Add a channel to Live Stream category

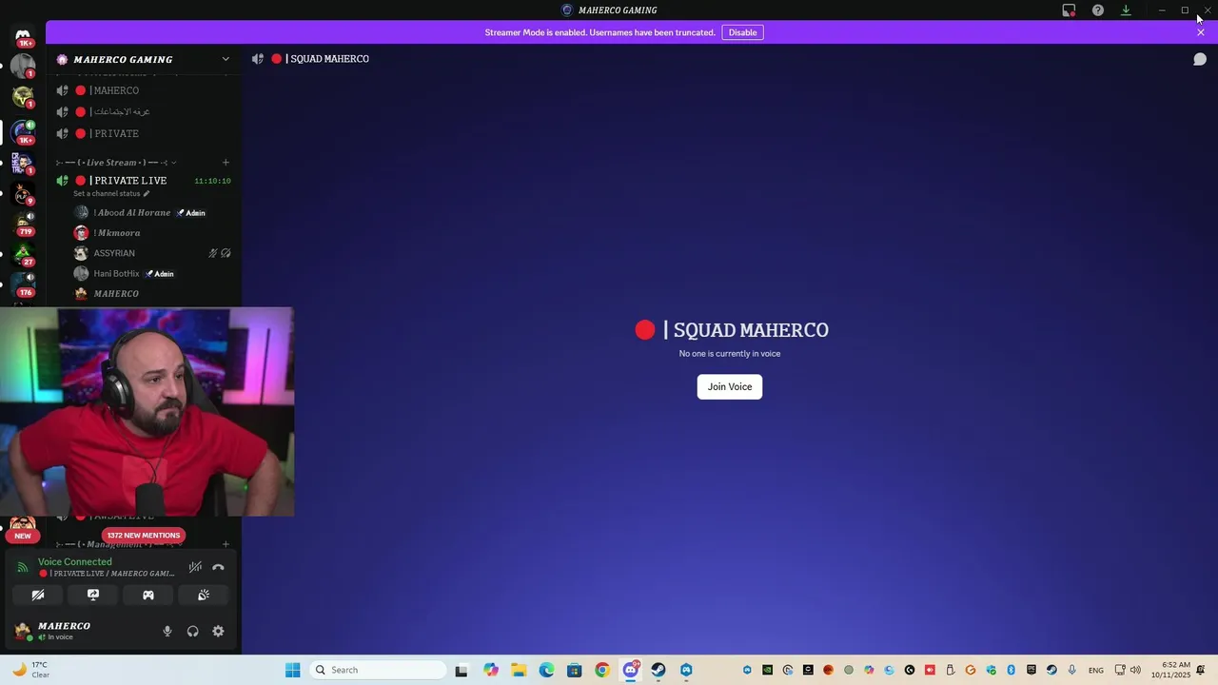pyautogui.click(x=226, y=163)
